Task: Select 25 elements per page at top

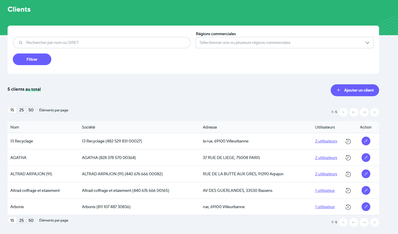Action: (x=22, y=110)
